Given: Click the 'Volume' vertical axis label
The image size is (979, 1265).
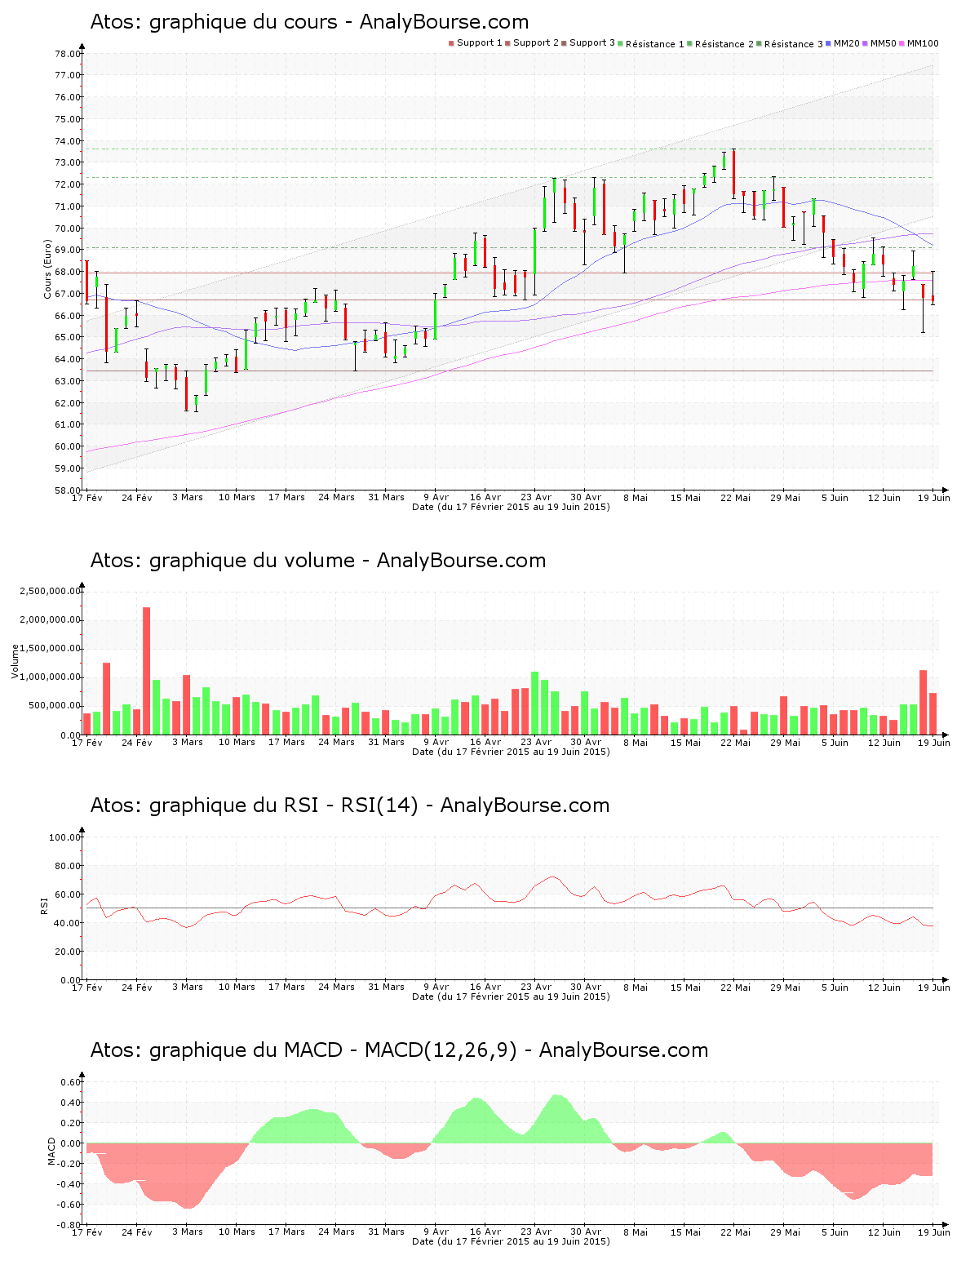Looking at the screenshot, I should [15, 662].
